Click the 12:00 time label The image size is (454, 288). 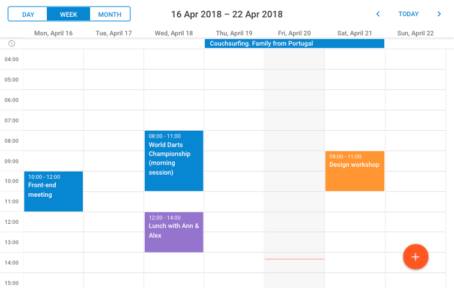(11, 222)
